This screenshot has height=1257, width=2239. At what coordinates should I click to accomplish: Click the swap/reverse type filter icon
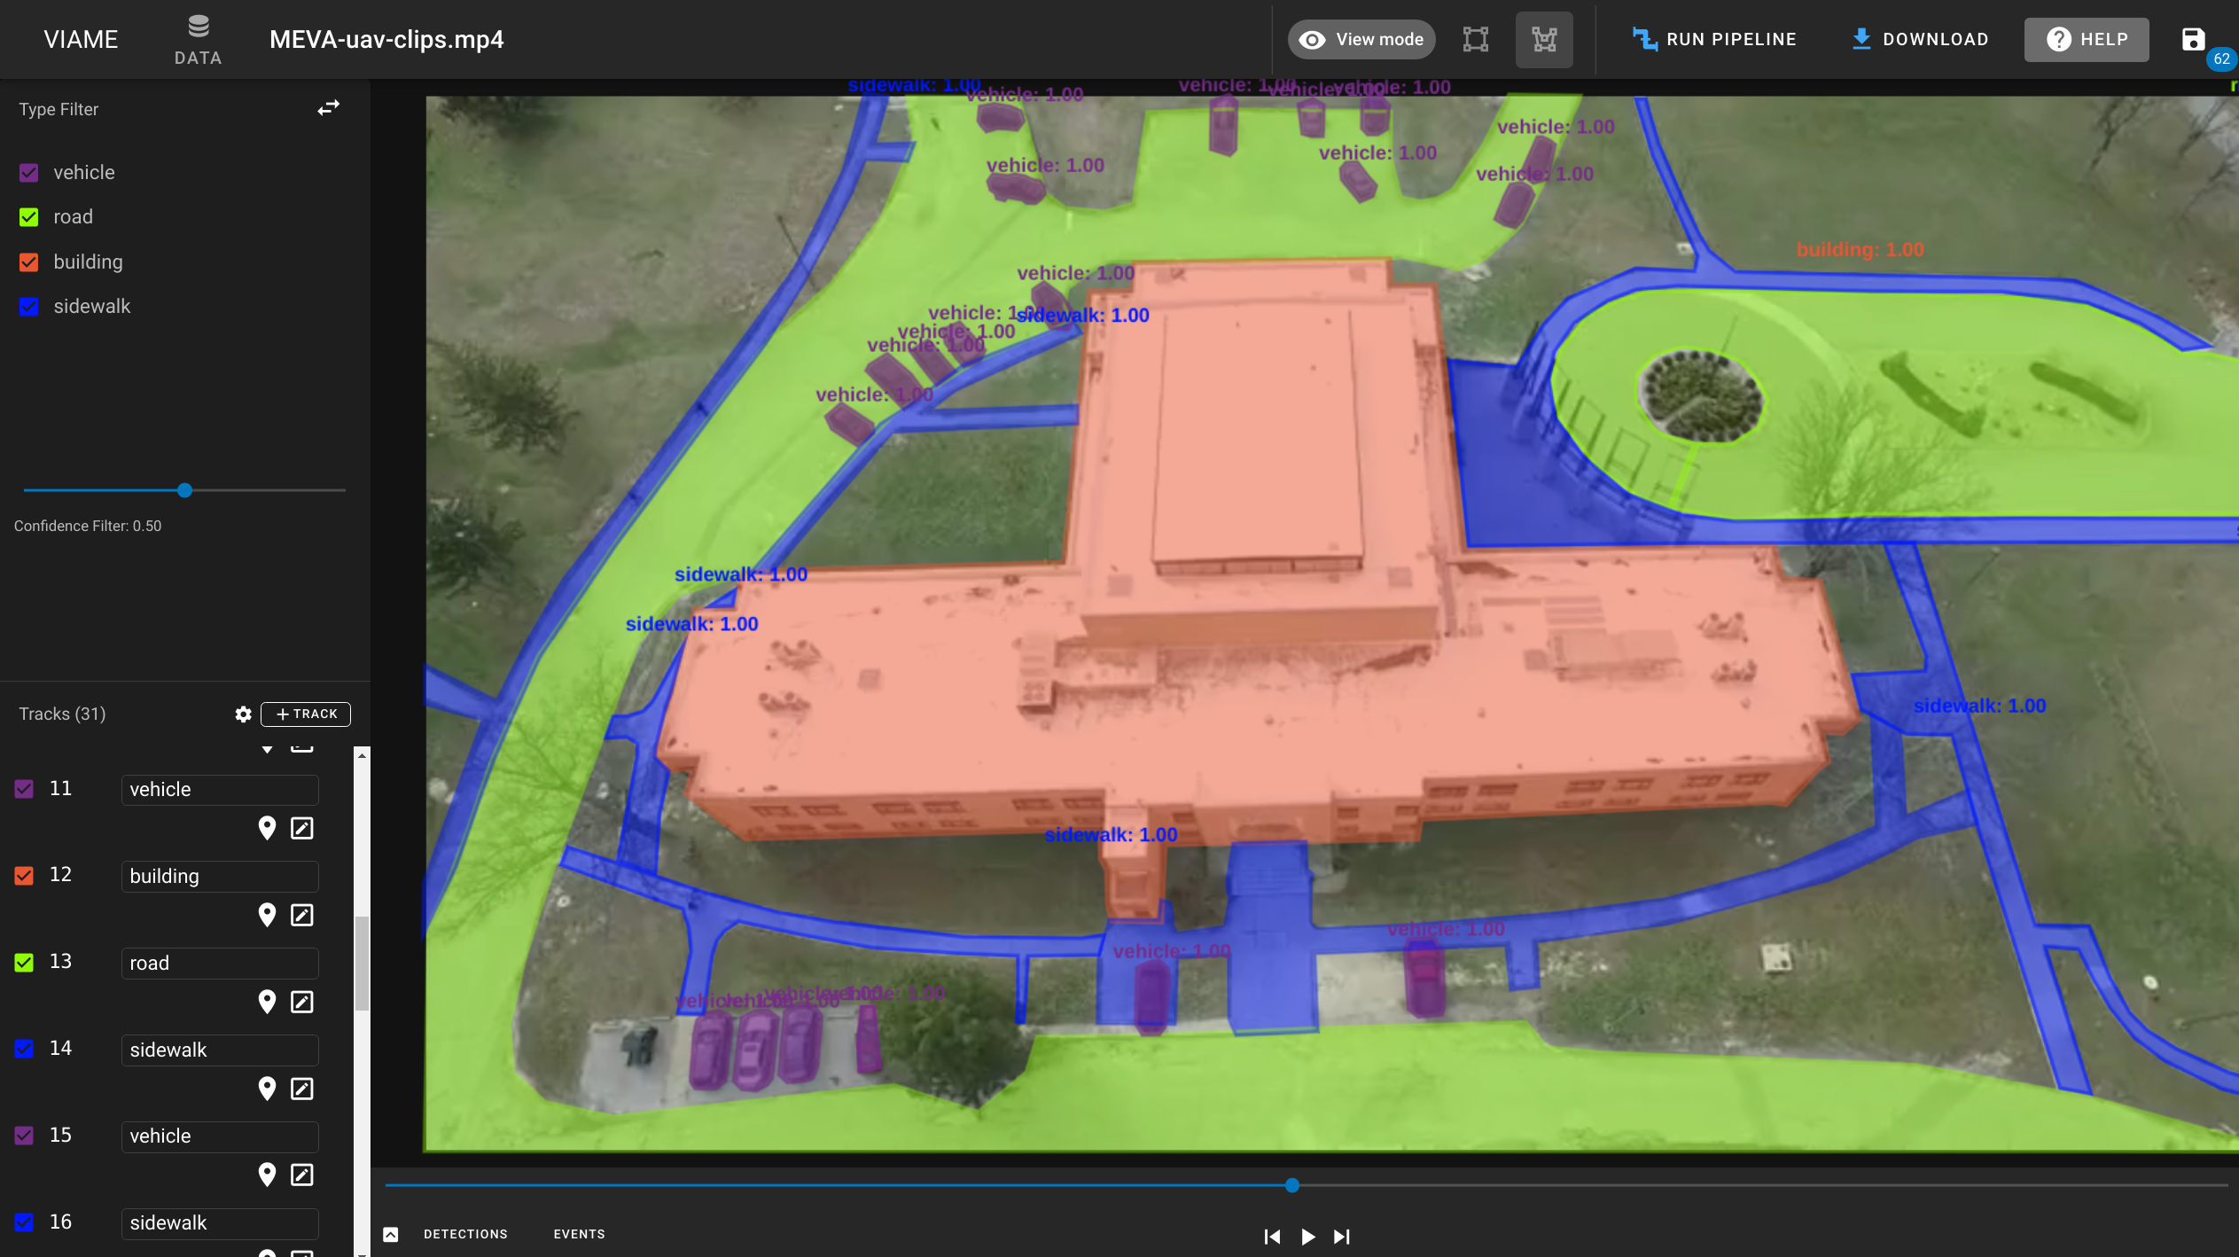coord(328,107)
